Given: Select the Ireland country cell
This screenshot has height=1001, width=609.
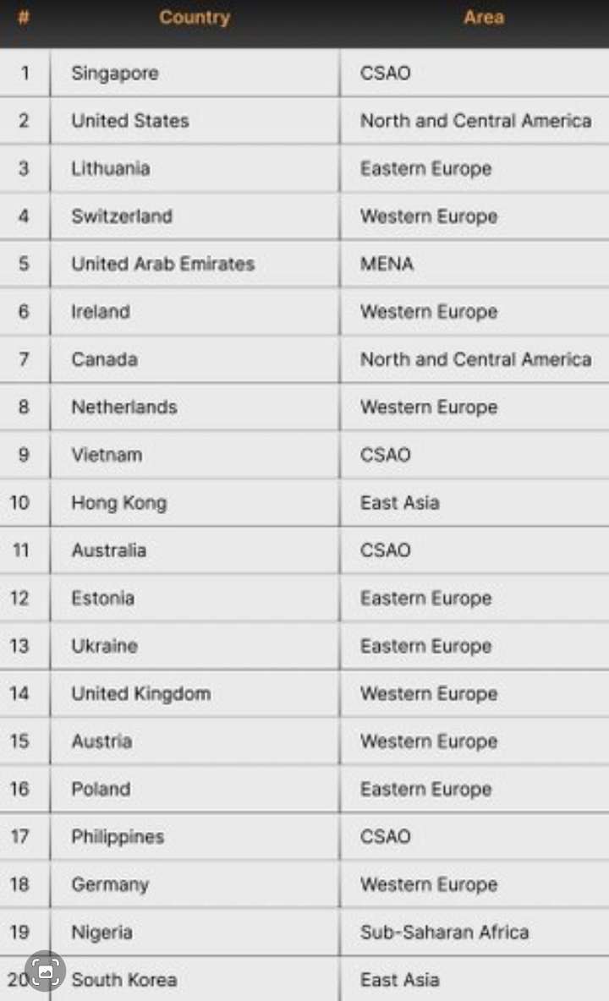Looking at the screenshot, I should click(101, 312).
